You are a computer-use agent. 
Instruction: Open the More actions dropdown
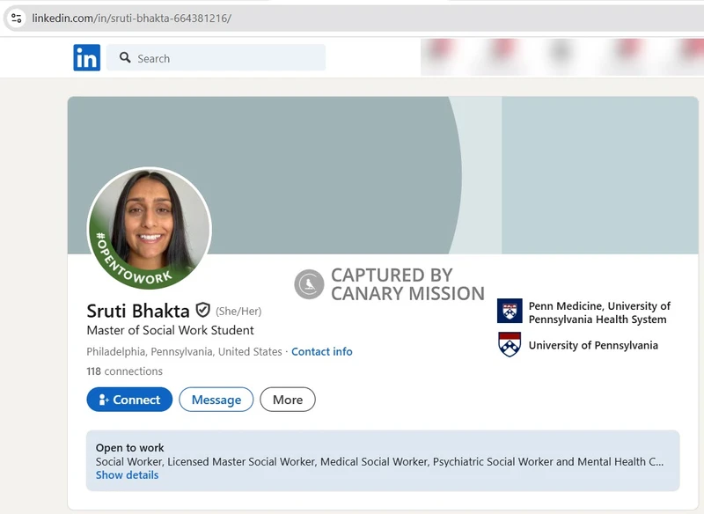click(287, 400)
